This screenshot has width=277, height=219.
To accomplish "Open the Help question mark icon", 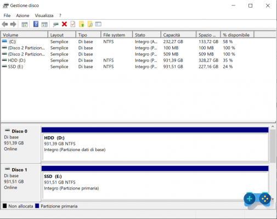I will 36,24.
